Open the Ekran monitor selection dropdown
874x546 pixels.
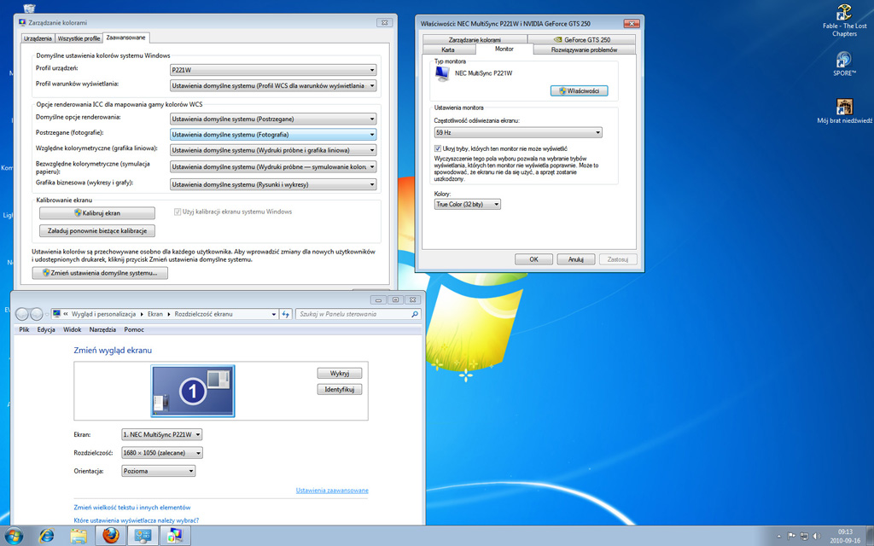pyautogui.click(x=161, y=434)
